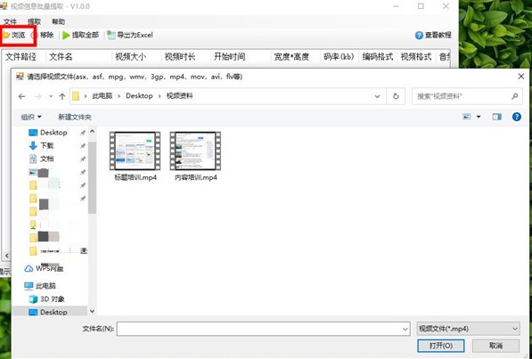Open the 查看教程 help icon
Screen dimensions: 532x359
(419, 35)
